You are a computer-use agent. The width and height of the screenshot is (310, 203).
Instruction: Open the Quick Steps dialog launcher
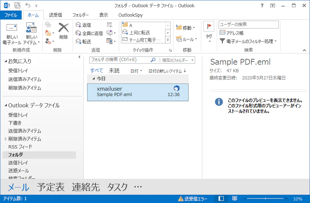point(170,51)
